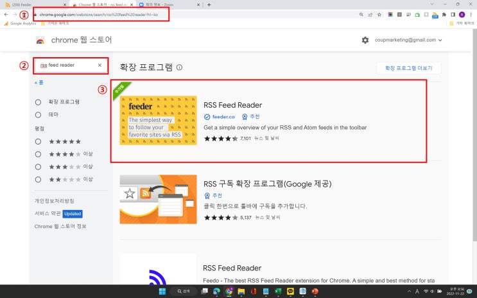Open the Extensions puzzle piece menu
Image resolution: width=477 pixels, height=298 pixels.
click(444, 14)
